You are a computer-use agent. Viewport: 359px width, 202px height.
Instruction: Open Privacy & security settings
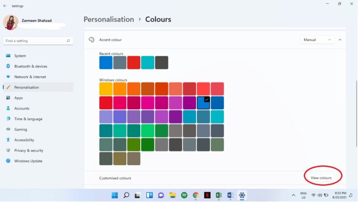tap(29, 151)
